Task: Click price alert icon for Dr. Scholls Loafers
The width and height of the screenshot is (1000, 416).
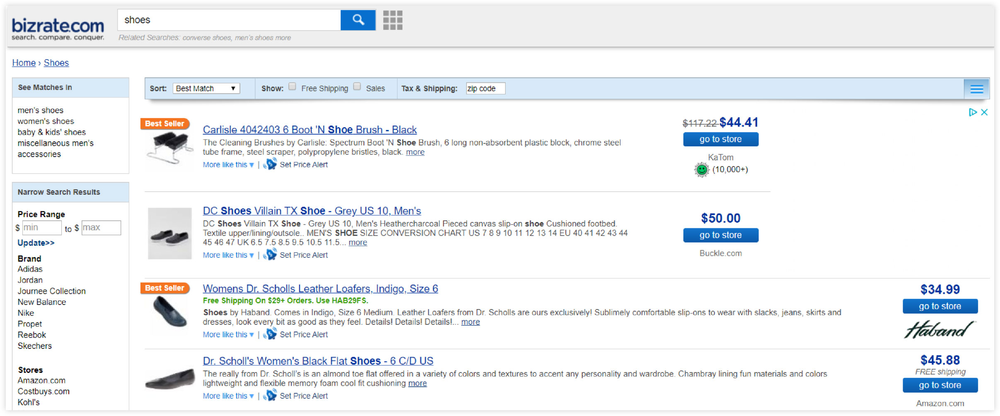Action: click(x=270, y=334)
